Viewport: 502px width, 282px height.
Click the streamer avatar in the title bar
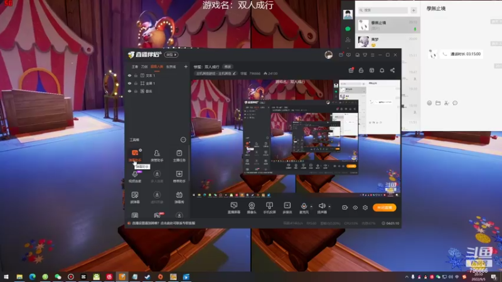pyautogui.click(x=328, y=55)
